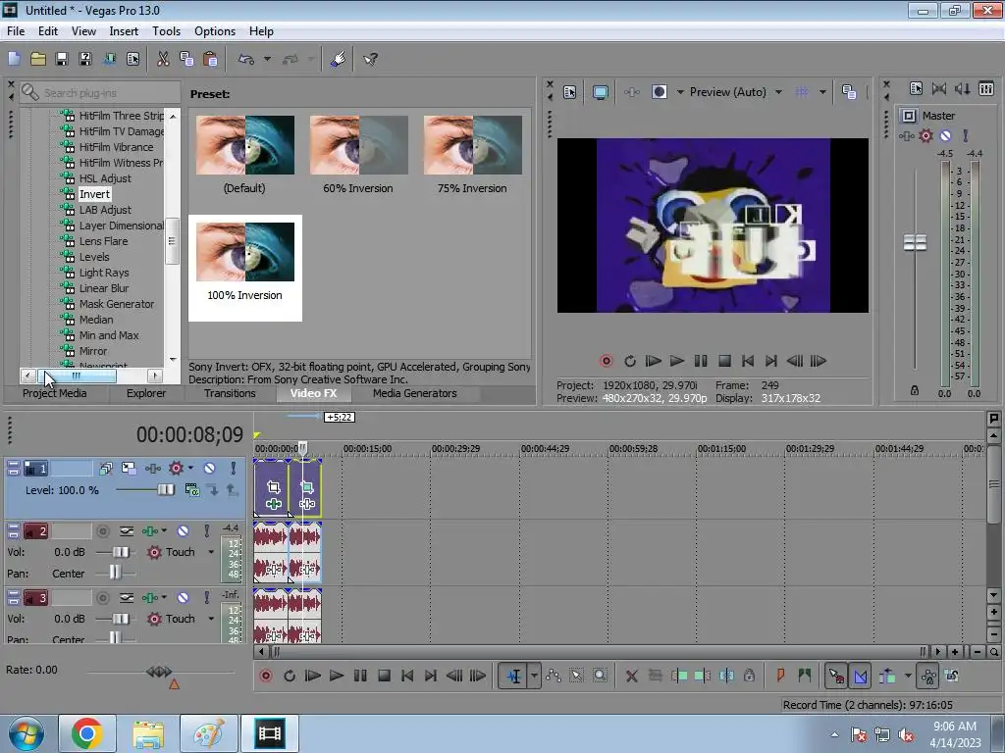The height and width of the screenshot is (753, 1005).
Task: Toggle preview on external monitor icon
Action: [600, 92]
